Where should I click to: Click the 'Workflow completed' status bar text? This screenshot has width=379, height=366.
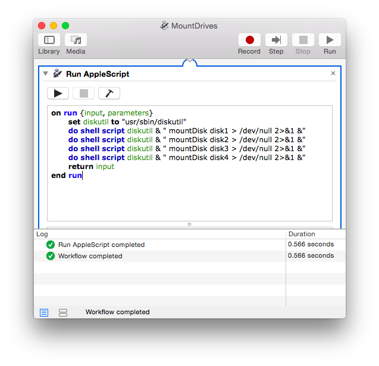pos(117,312)
